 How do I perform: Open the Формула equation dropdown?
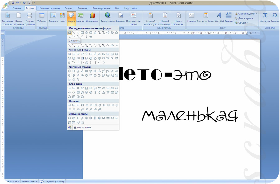pyautogui.click(x=265, y=19)
